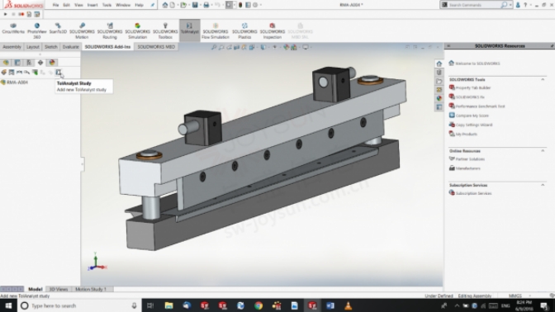Collapse the SOLIDWORKS Tools section
This screenshot has height=312, width=555.
pyautogui.click(x=543, y=79)
